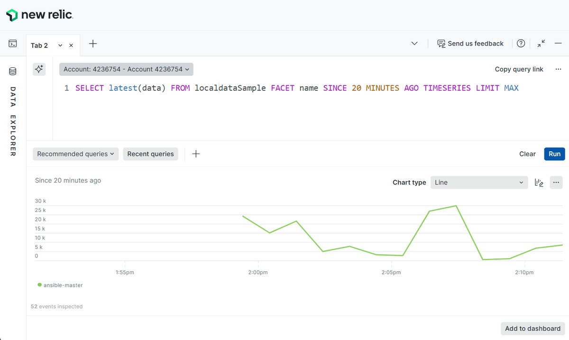The image size is (569, 340).
Task: Open the Recommended queries dropdown
Action: point(75,154)
